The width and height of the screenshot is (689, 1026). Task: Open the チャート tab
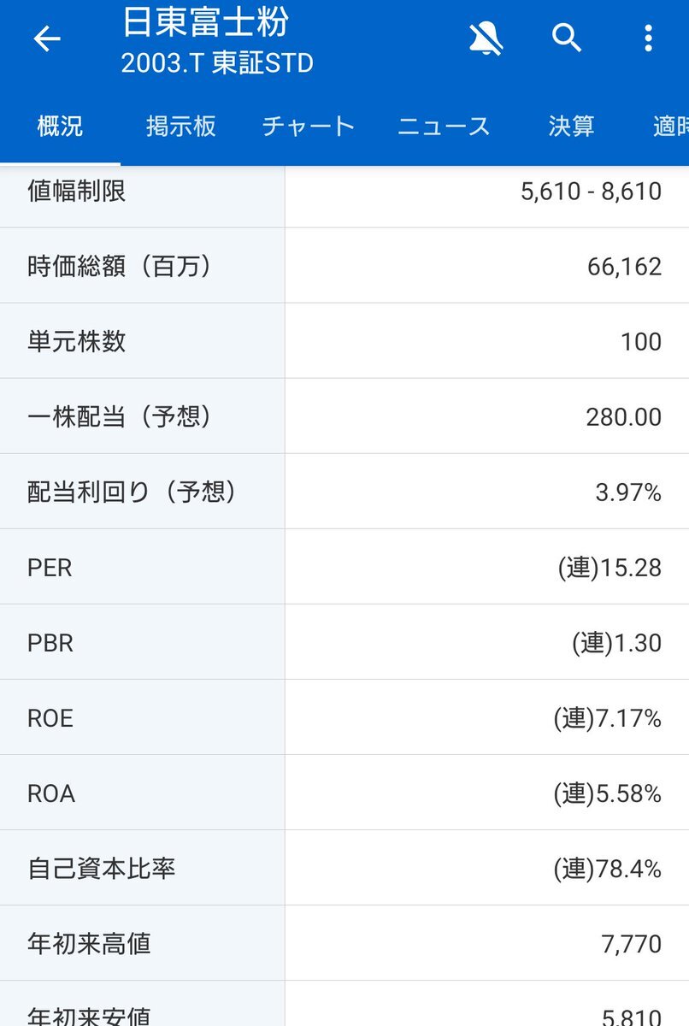point(308,127)
